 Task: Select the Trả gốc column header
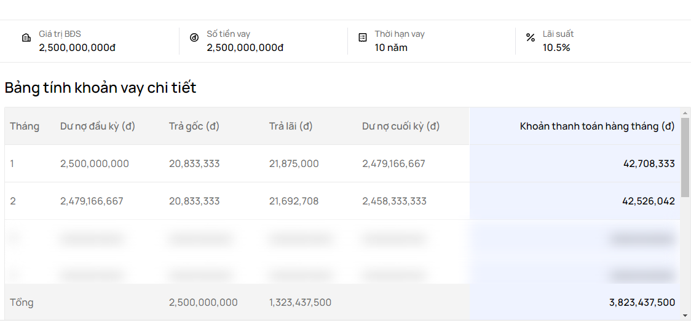(x=194, y=126)
